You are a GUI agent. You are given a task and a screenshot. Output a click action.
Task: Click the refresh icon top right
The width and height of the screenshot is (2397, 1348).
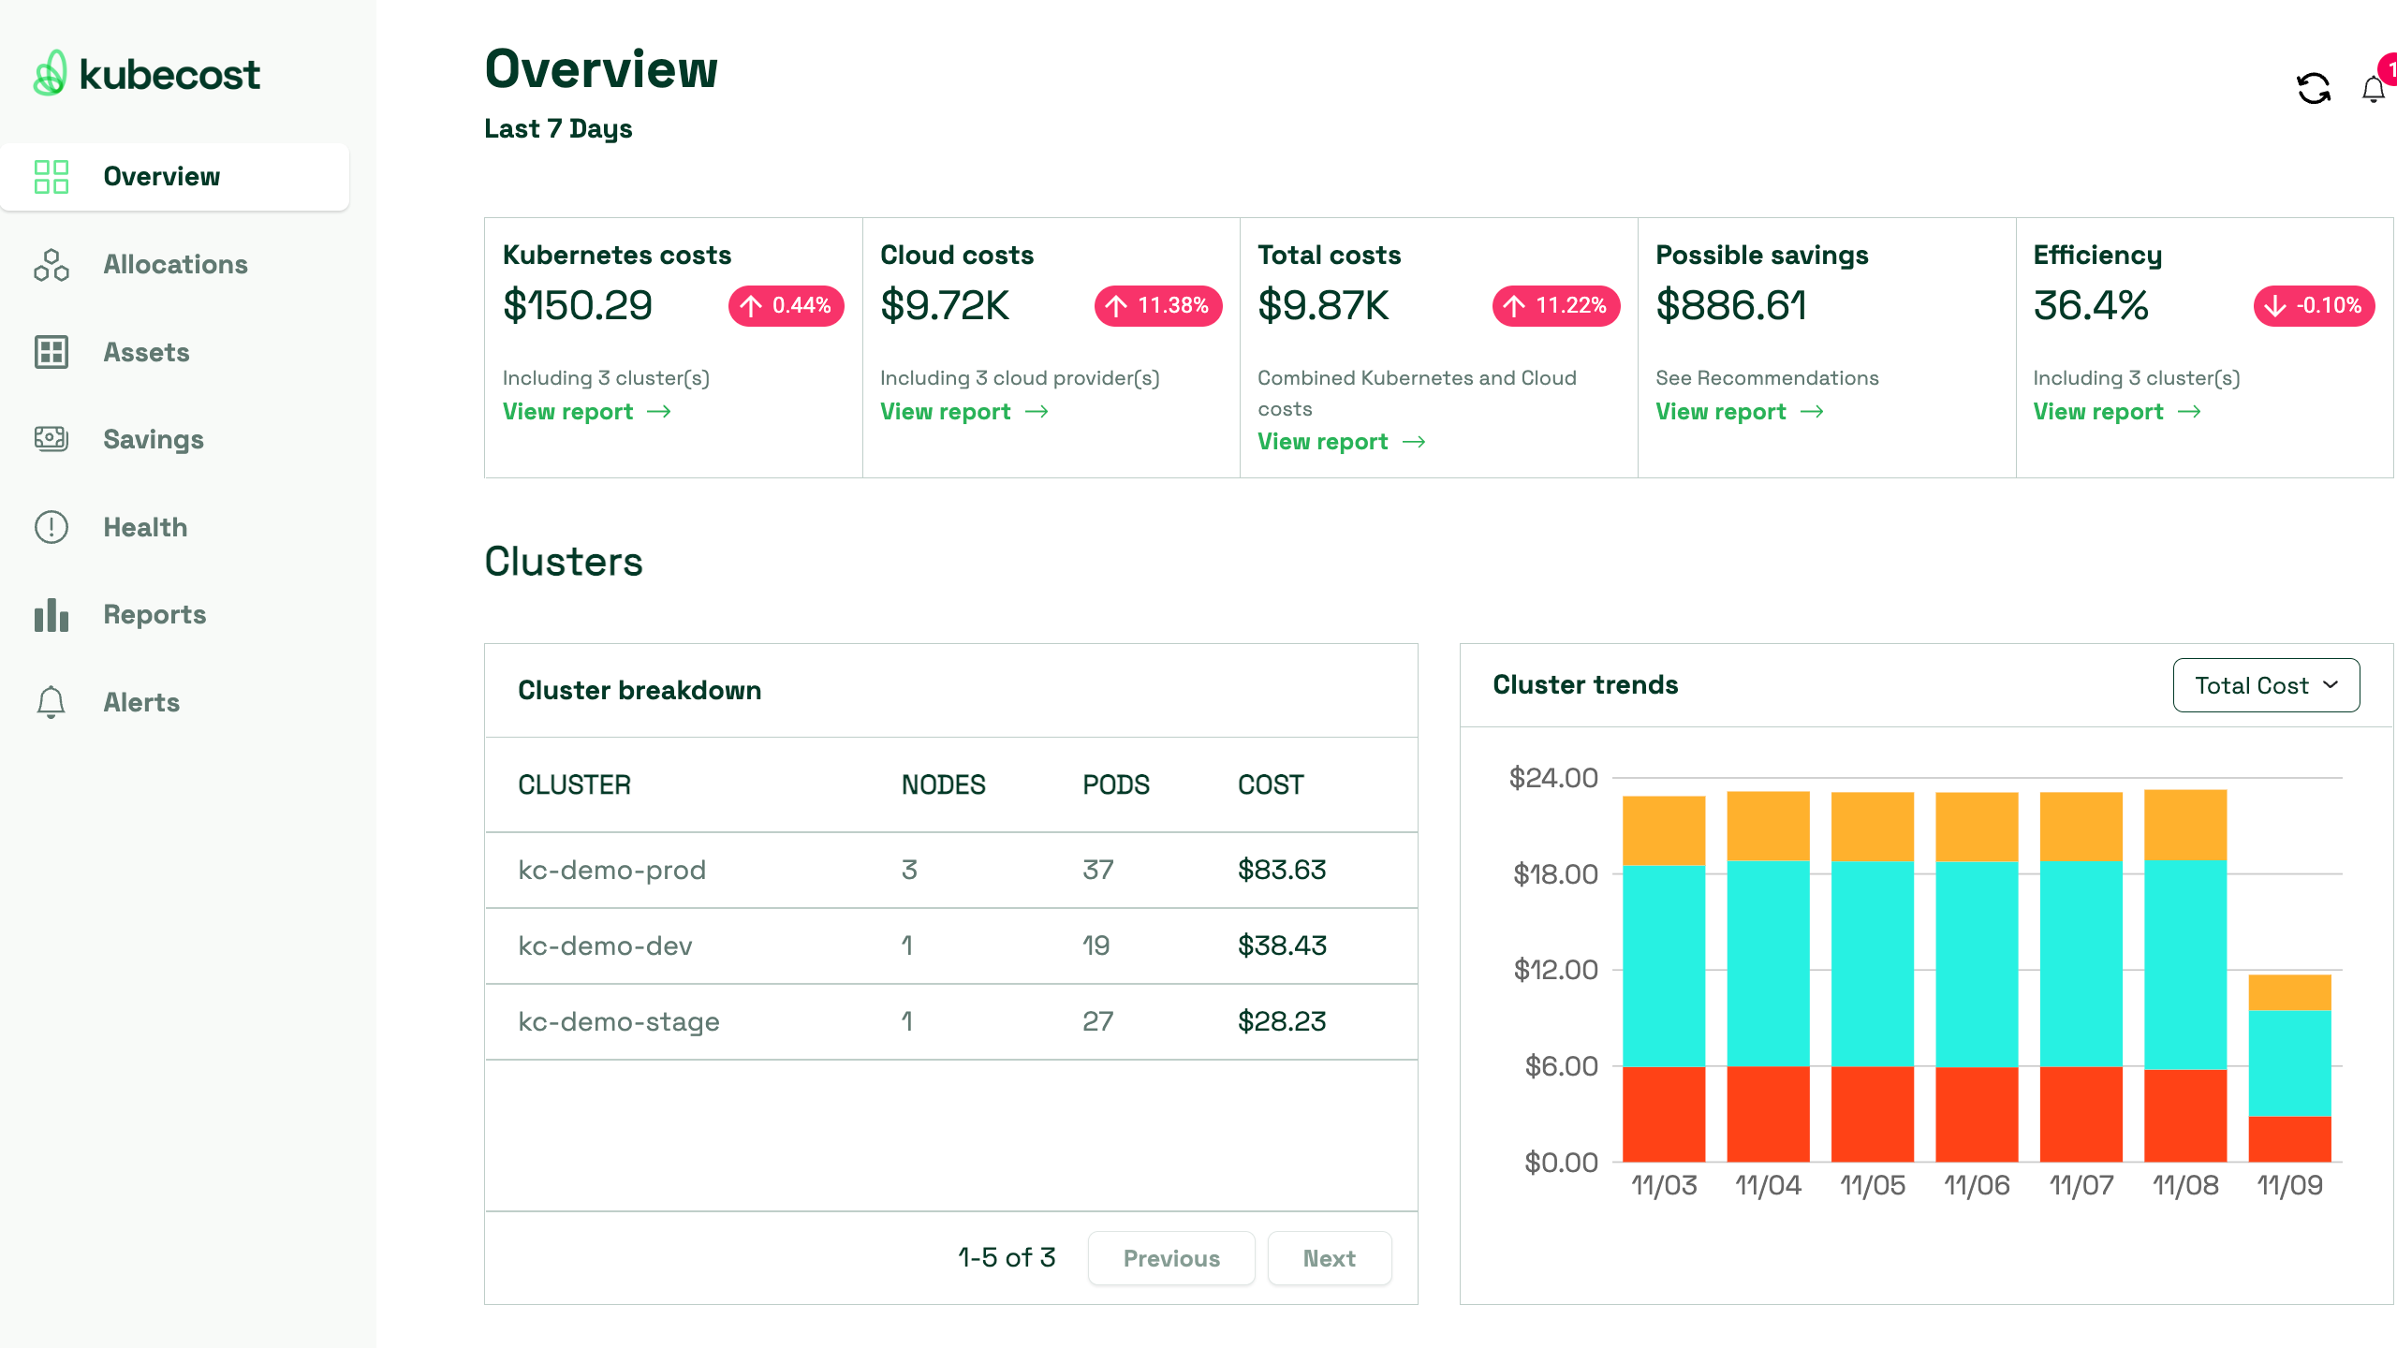2312,87
